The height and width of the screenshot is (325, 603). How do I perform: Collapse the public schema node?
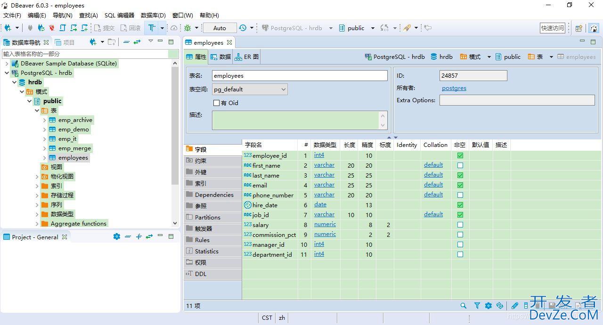pyautogui.click(x=29, y=101)
